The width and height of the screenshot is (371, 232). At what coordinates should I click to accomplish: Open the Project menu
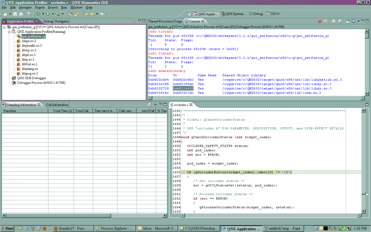click(x=53, y=7)
